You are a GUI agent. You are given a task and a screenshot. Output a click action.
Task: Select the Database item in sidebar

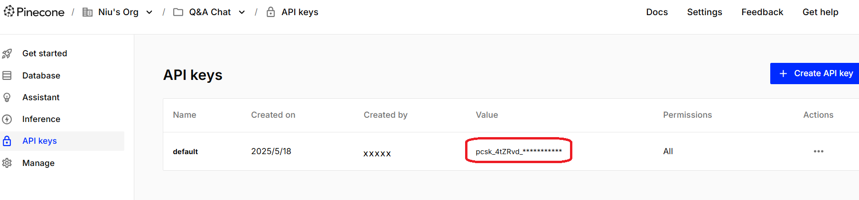[x=41, y=76]
